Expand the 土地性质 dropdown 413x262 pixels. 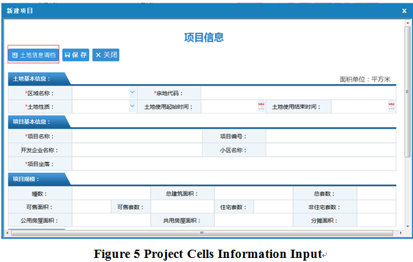pyautogui.click(x=132, y=106)
